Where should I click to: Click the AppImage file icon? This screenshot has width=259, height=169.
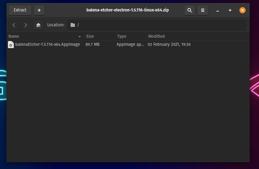[11, 45]
